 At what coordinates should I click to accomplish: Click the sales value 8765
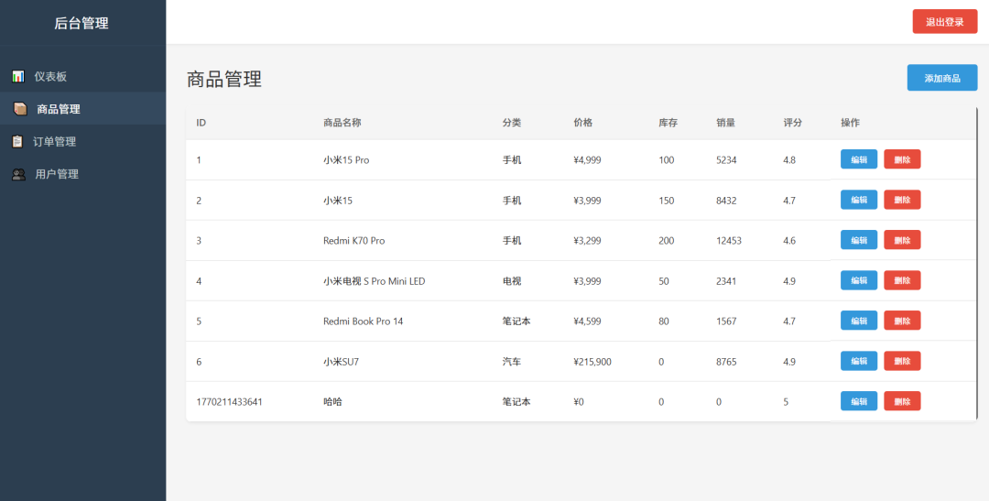click(x=726, y=362)
